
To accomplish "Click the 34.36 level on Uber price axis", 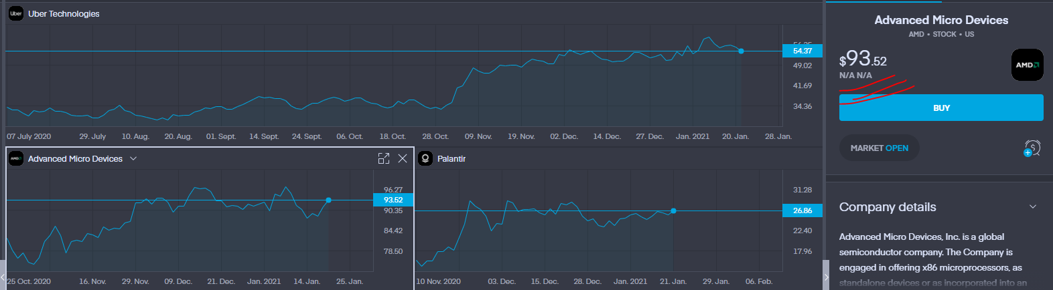I will click(x=802, y=106).
